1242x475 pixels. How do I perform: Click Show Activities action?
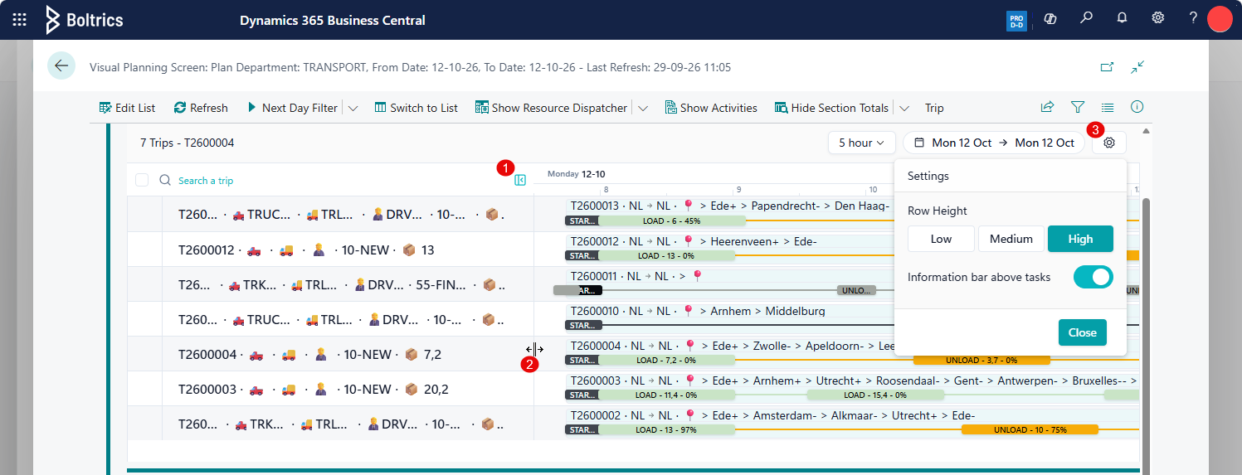point(711,108)
